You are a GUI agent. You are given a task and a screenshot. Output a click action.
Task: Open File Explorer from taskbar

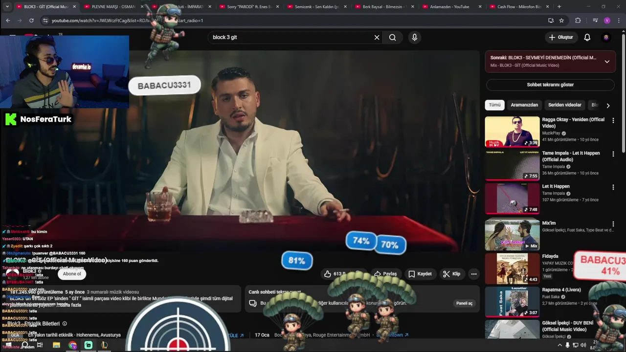[x=56, y=345]
